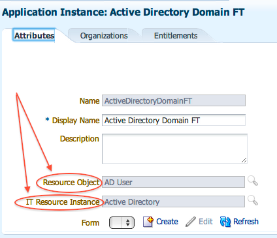Click the Name field ActiveDirectoryDomainFT
Screen dimensions: 277x238
click(174, 100)
